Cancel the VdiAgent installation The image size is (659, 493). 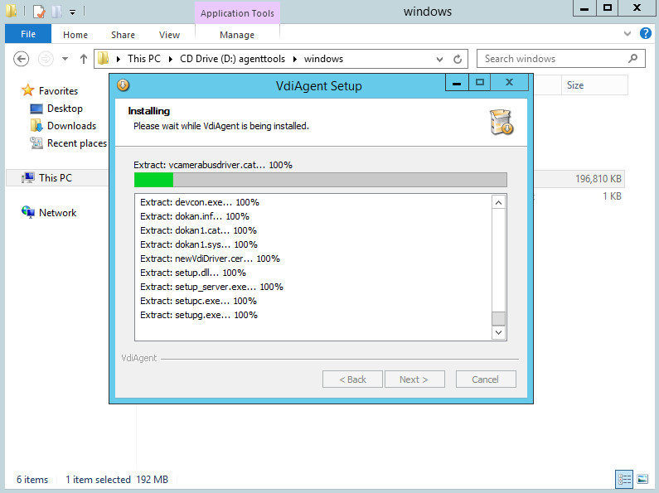click(x=486, y=379)
